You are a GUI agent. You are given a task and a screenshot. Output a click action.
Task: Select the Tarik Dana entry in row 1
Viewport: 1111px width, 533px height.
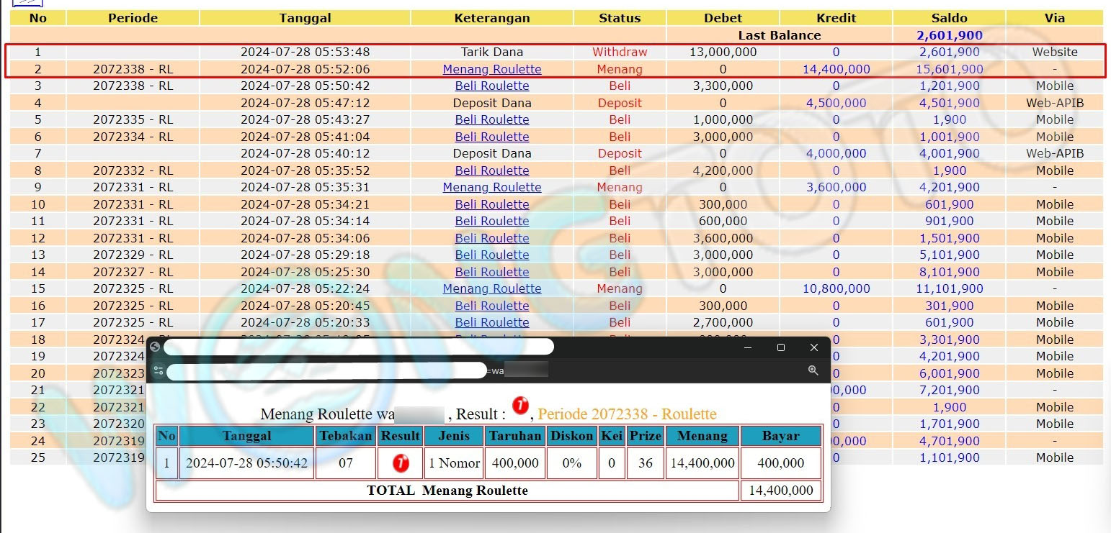(491, 52)
